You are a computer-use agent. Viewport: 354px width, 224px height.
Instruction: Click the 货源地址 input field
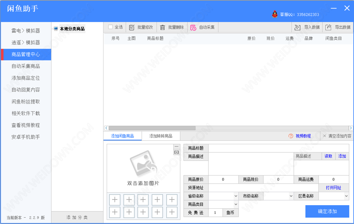(x=263, y=188)
